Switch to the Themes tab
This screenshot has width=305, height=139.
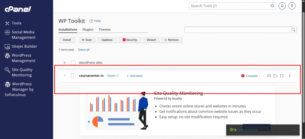[x=105, y=29]
